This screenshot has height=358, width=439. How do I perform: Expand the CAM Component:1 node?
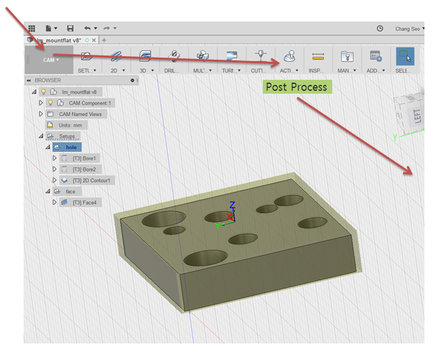(41, 103)
